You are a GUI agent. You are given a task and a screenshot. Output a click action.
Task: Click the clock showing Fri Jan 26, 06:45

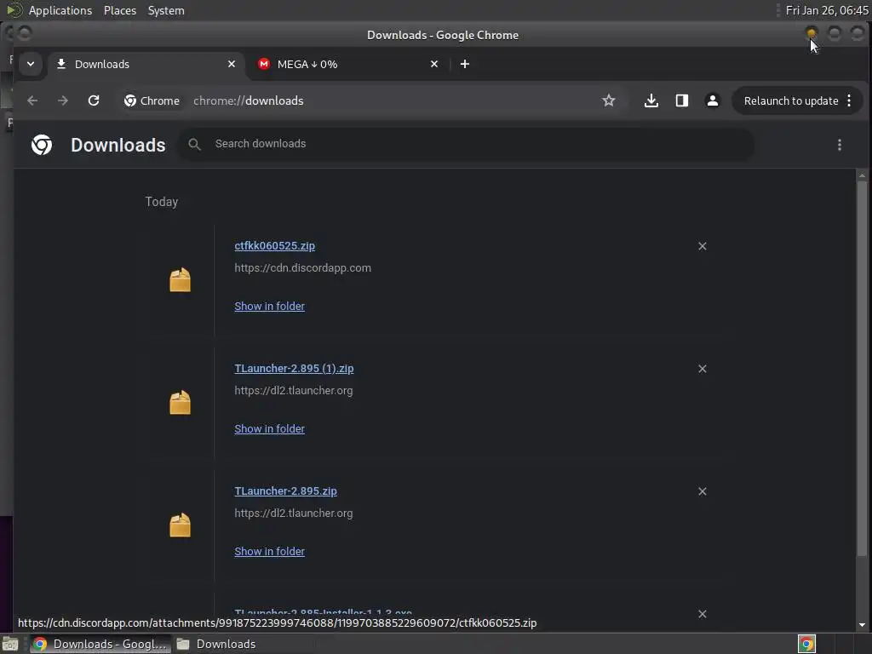826,10
